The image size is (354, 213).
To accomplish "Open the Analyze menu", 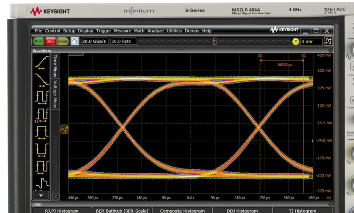I will pos(155,31).
